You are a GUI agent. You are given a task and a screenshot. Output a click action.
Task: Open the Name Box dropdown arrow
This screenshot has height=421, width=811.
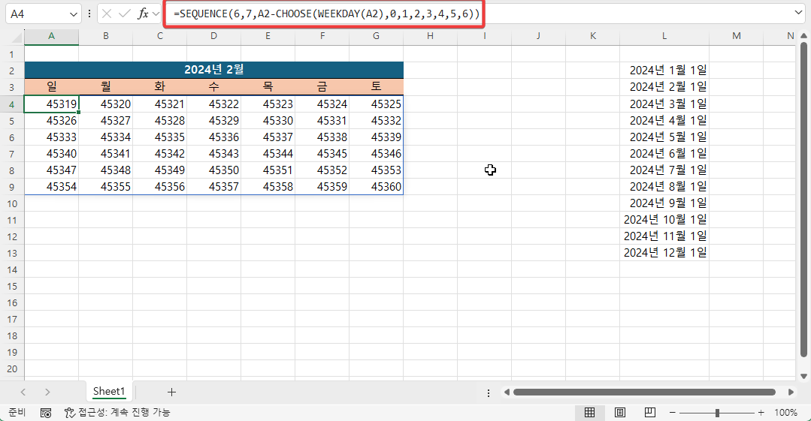[x=74, y=14]
